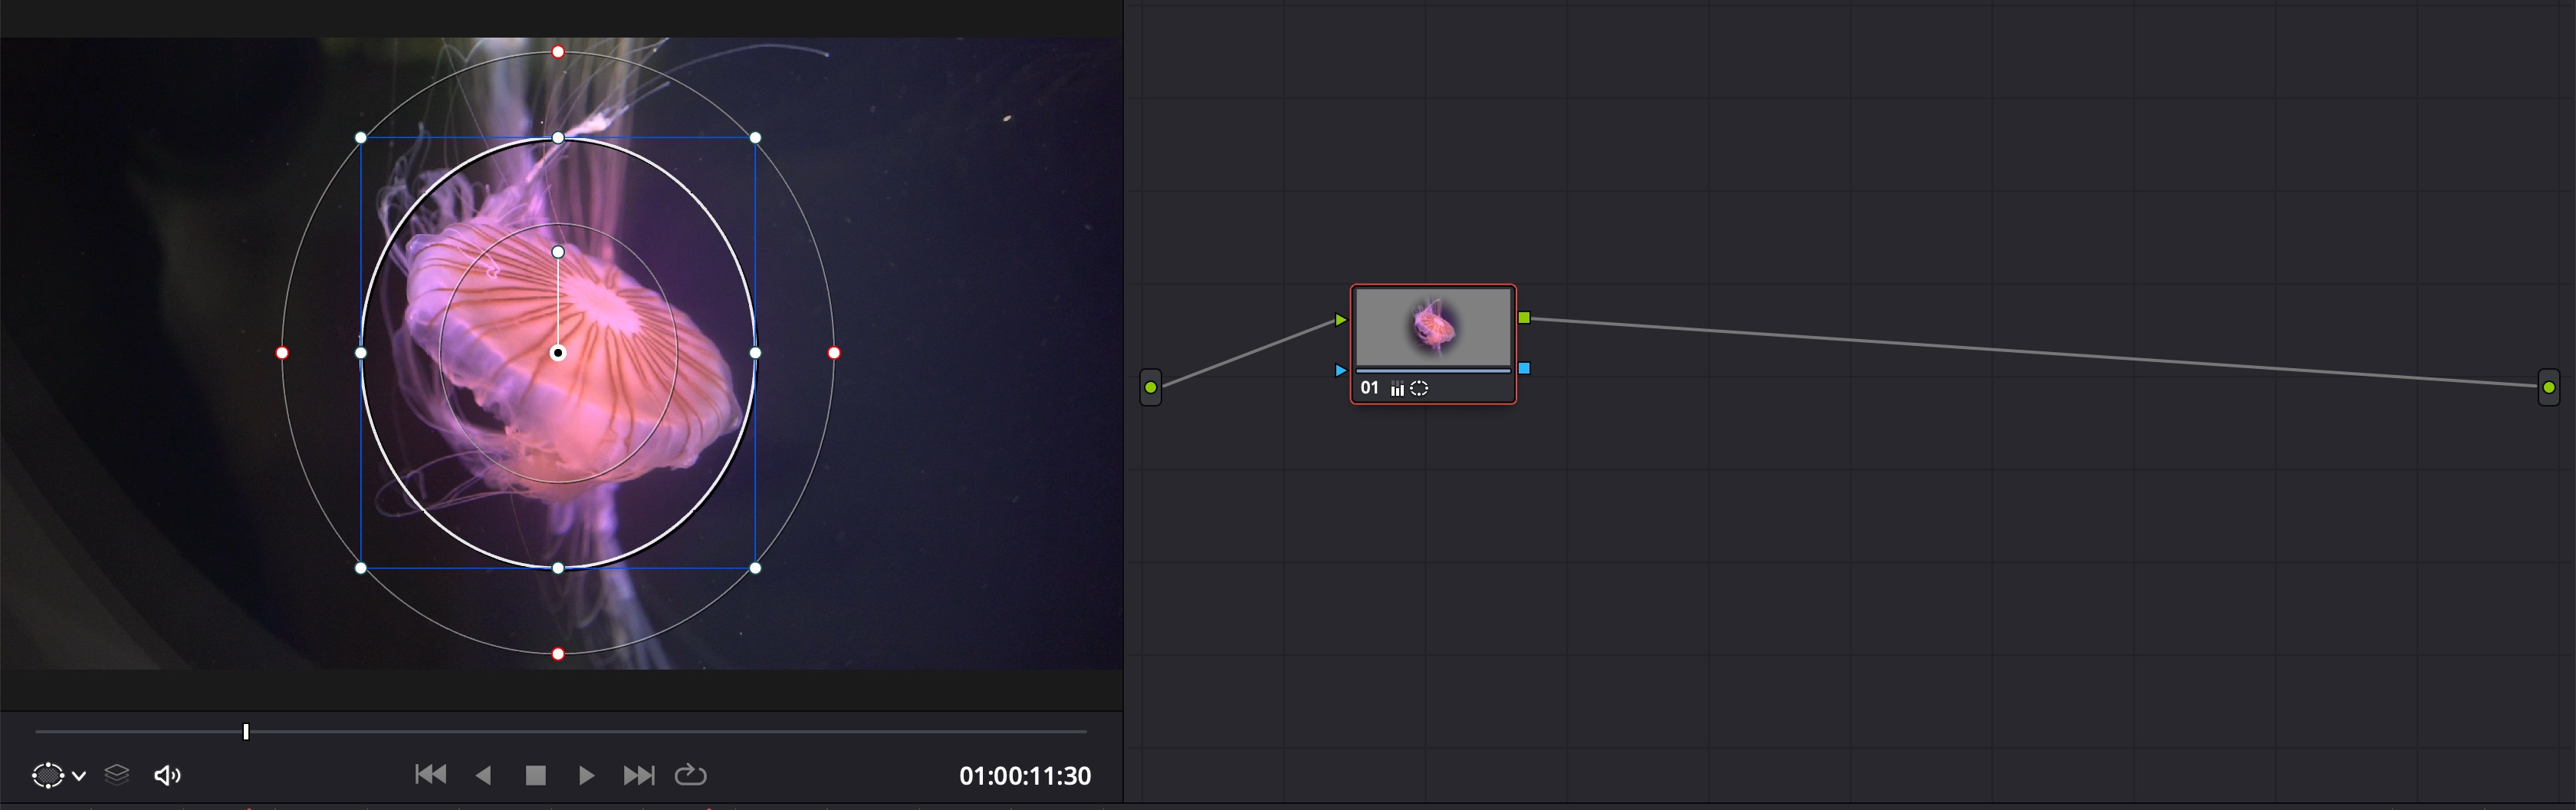
Task: Click the window's top-center resize handle
Action: [558, 138]
